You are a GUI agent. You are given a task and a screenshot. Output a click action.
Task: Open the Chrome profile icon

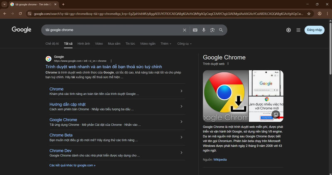[x=320, y=14]
